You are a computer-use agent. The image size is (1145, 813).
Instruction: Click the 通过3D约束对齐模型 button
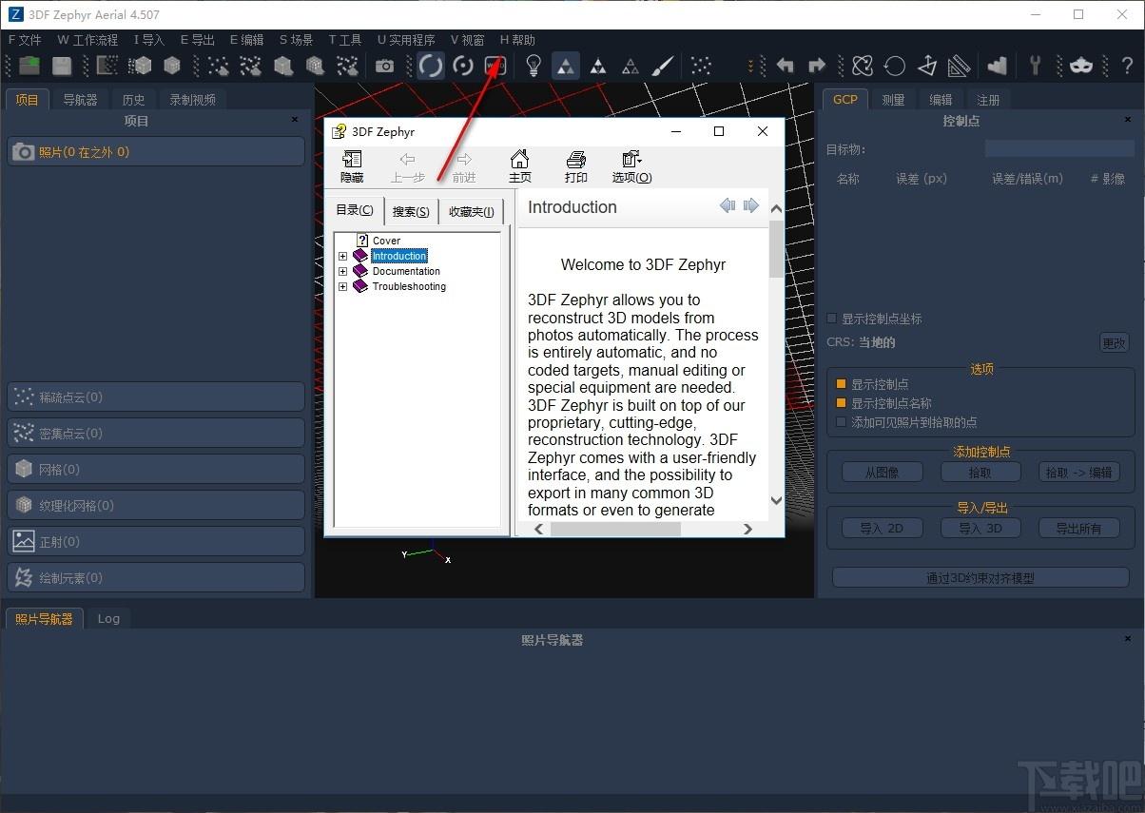[x=980, y=578]
